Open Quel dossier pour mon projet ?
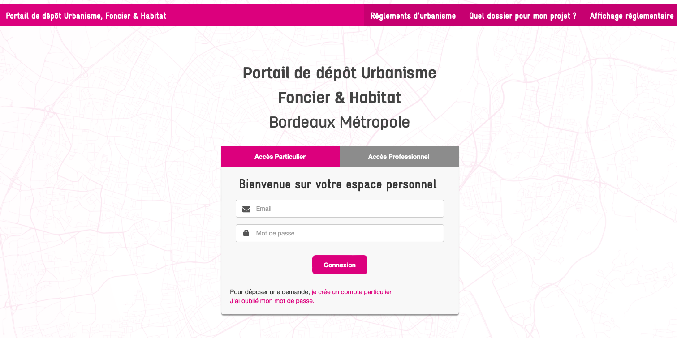 [x=522, y=16]
